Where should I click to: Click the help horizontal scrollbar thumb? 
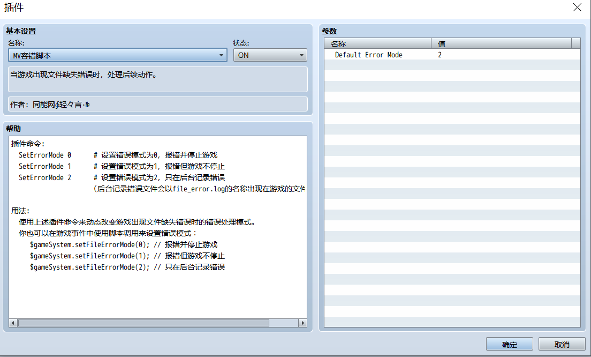(x=143, y=323)
